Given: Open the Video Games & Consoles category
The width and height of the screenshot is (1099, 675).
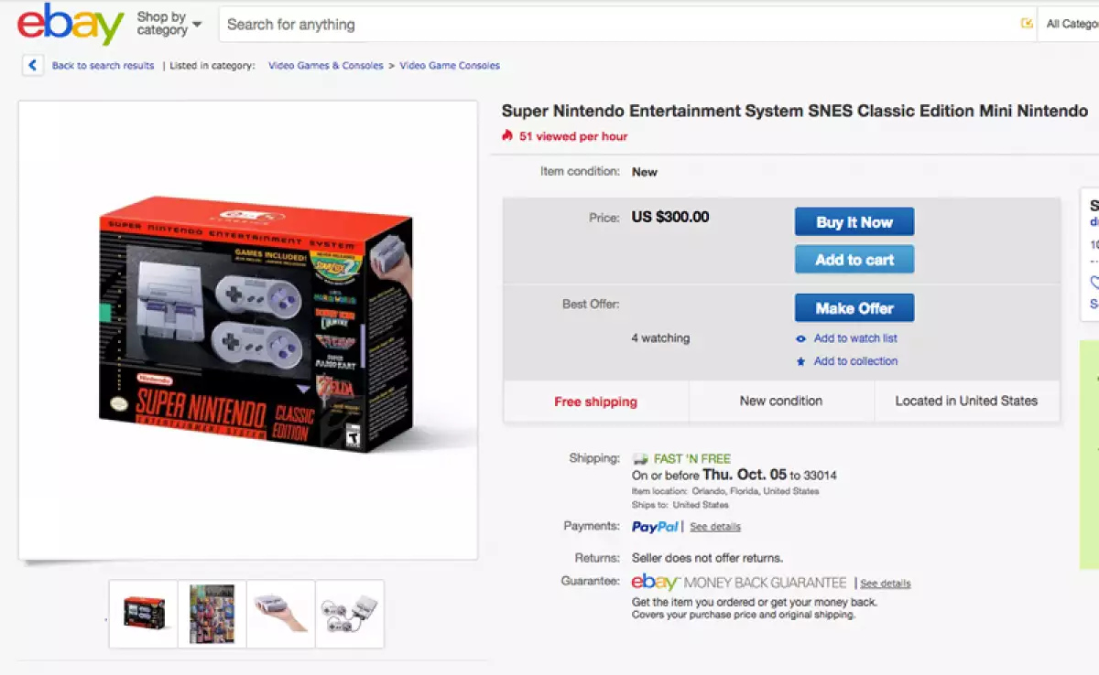Looking at the screenshot, I should 326,66.
